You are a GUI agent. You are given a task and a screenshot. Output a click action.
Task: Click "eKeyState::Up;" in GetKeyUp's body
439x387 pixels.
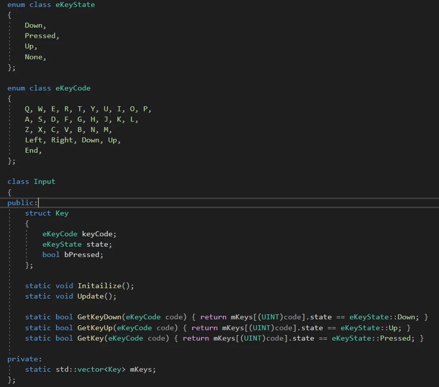pyautogui.click(x=371, y=328)
